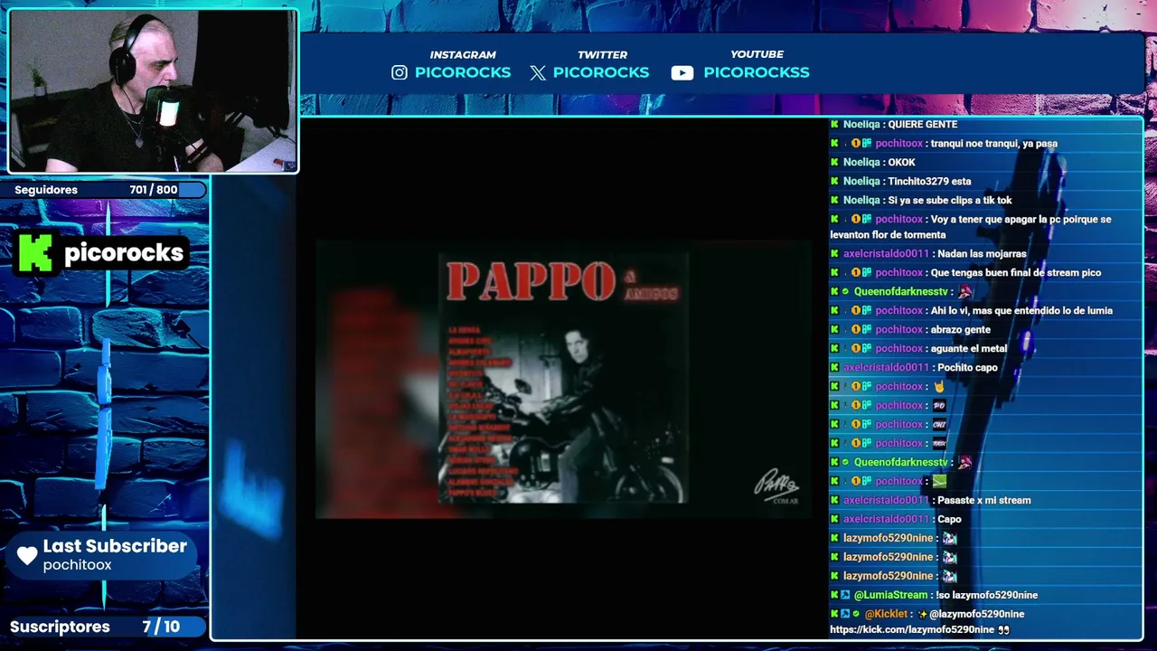
Task: Click the green Kick logo beside picorocks
Action: (x=35, y=252)
